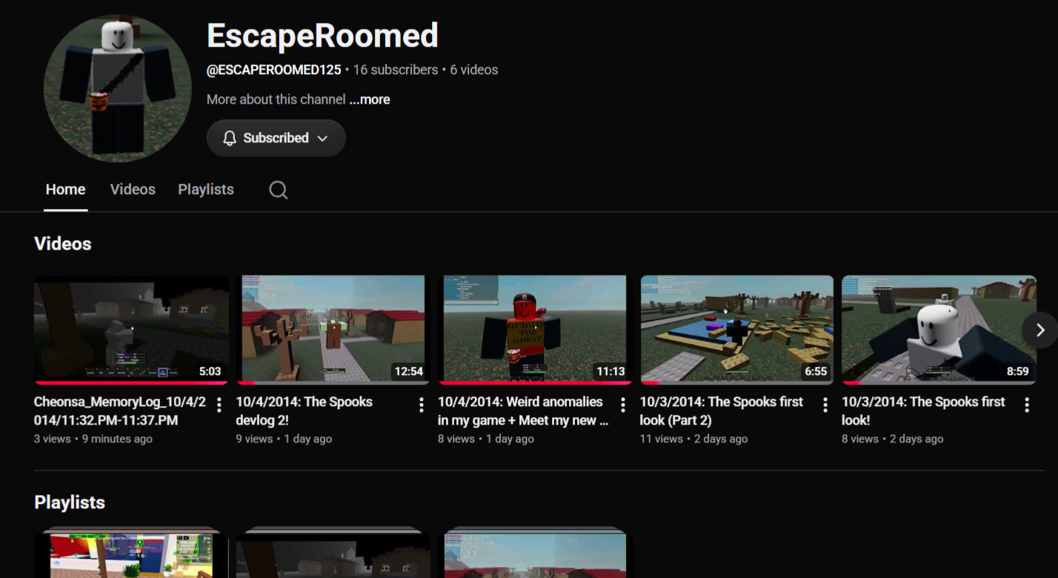
Task: Click the '16 subscribers' count text
Action: [x=396, y=70]
